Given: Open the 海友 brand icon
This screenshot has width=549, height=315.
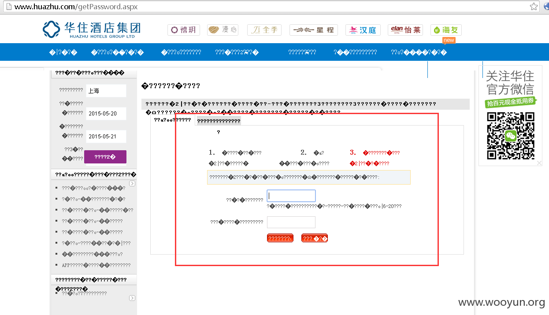Looking at the screenshot, I should (446, 30).
